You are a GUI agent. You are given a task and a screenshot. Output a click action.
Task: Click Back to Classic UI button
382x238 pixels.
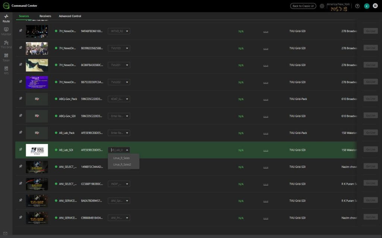(x=303, y=6)
